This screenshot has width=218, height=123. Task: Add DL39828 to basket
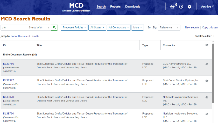[x=207, y=97]
